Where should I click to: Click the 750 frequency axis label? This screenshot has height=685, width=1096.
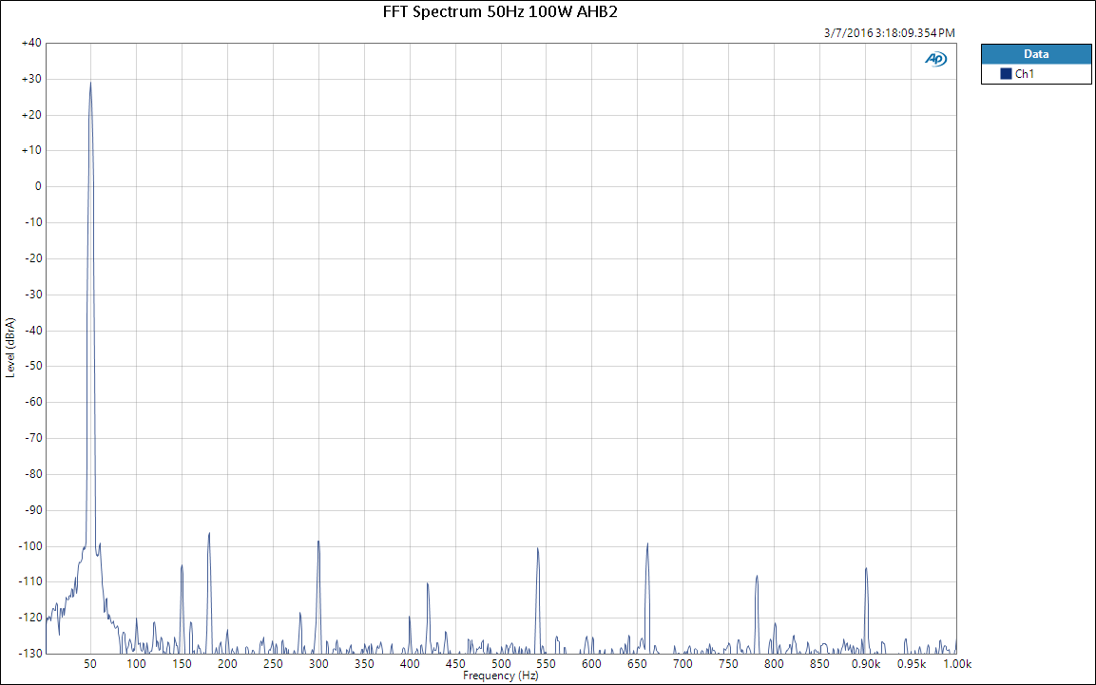pyautogui.click(x=728, y=664)
